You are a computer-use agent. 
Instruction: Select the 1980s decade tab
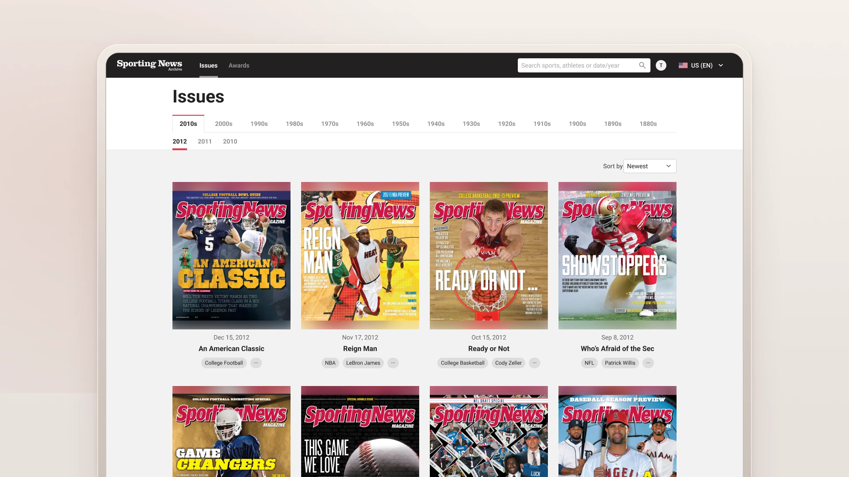click(x=294, y=124)
